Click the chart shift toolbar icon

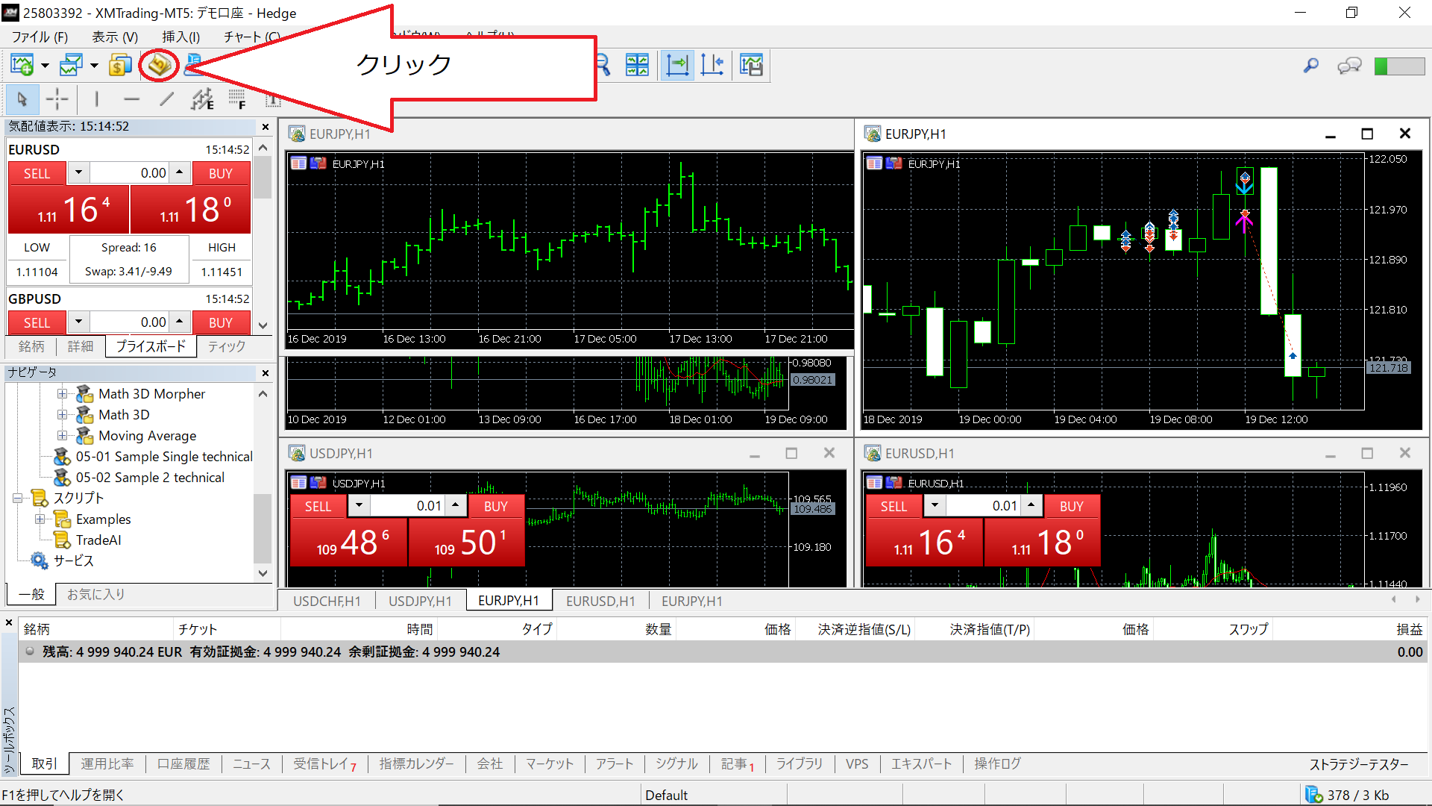tap(712, 66)
